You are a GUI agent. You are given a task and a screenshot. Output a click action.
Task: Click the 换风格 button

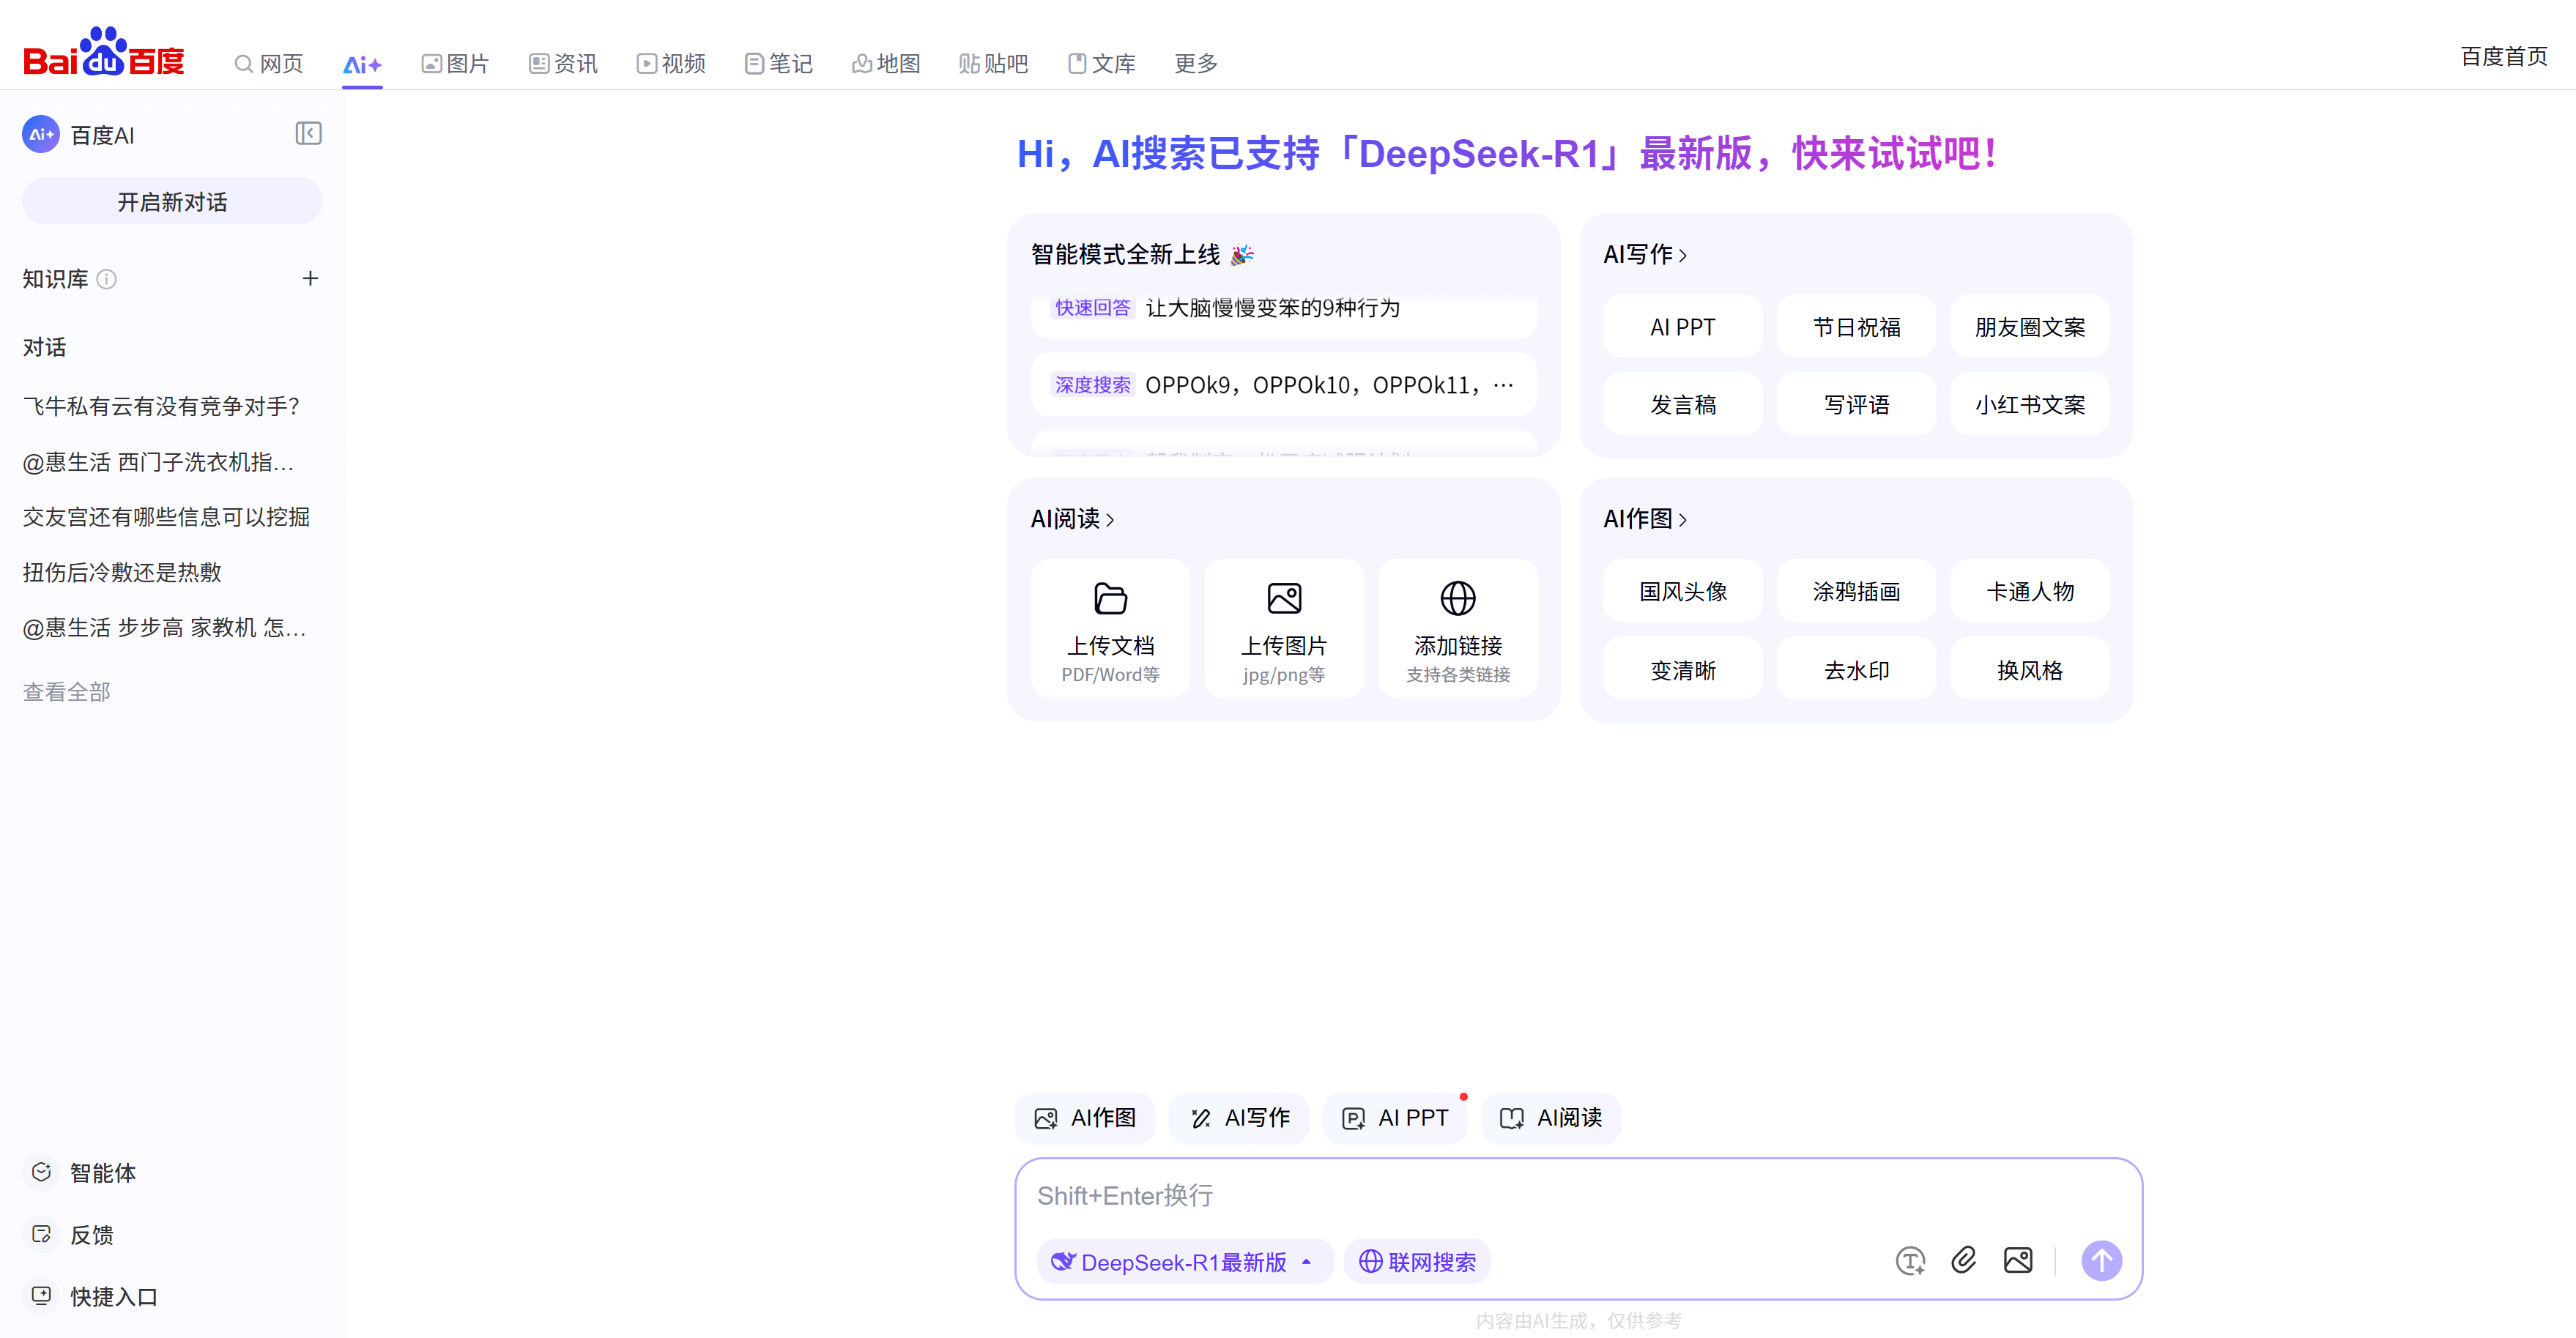click(2029, 669)
